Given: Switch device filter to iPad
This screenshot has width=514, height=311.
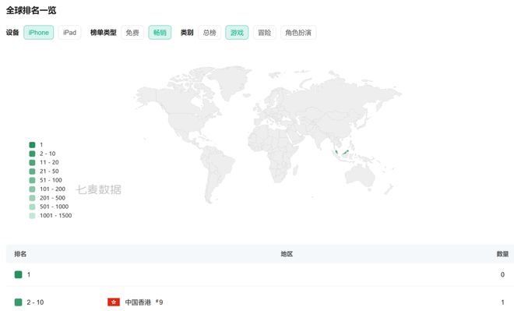Looking at the screenshot, I should (69, 33).
